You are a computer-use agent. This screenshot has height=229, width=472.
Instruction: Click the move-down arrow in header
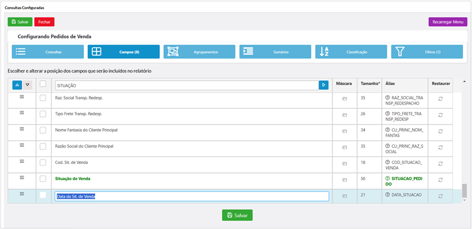tap(27, 85)
